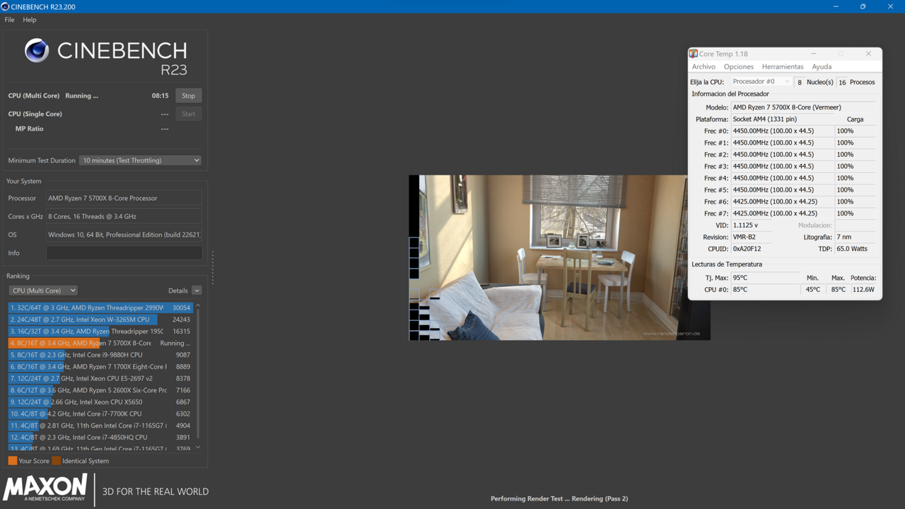Click the Core Temp title bar icon

pos(694,54)
